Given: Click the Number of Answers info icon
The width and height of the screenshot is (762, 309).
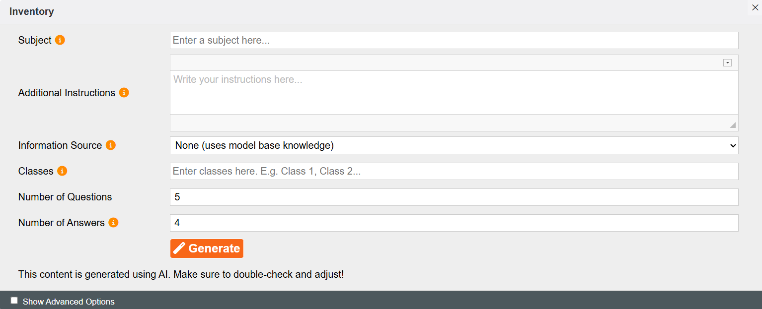Looking at the screenshot, I should (x=113, y=223).
